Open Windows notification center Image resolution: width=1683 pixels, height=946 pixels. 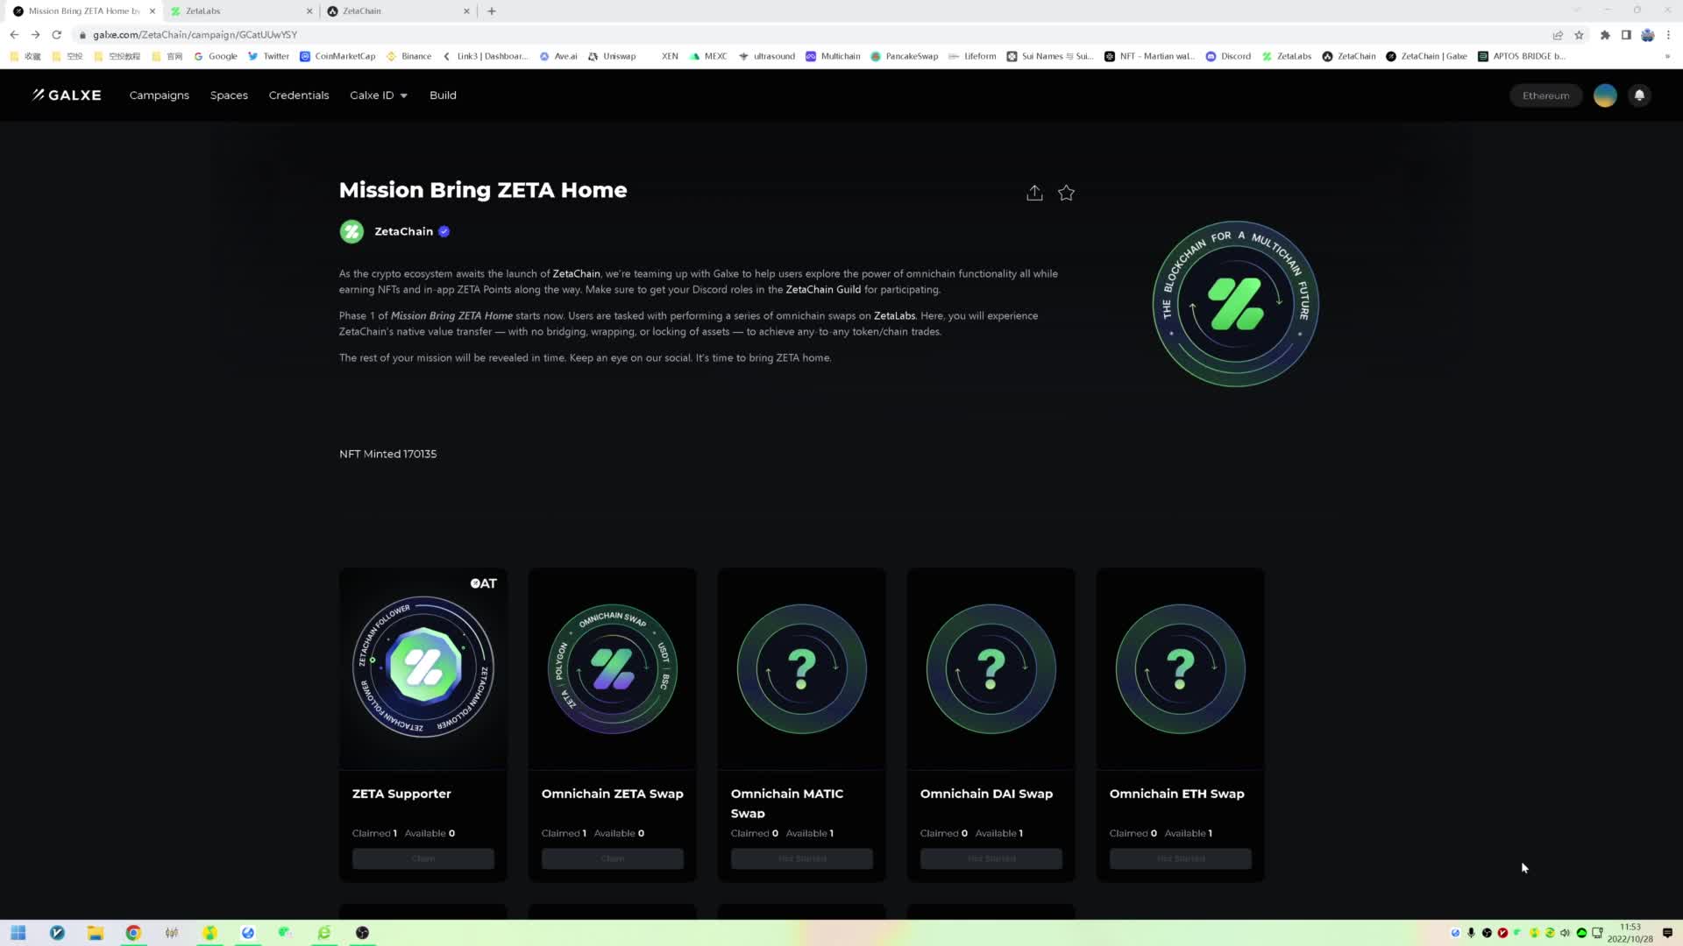point(1667,933)
